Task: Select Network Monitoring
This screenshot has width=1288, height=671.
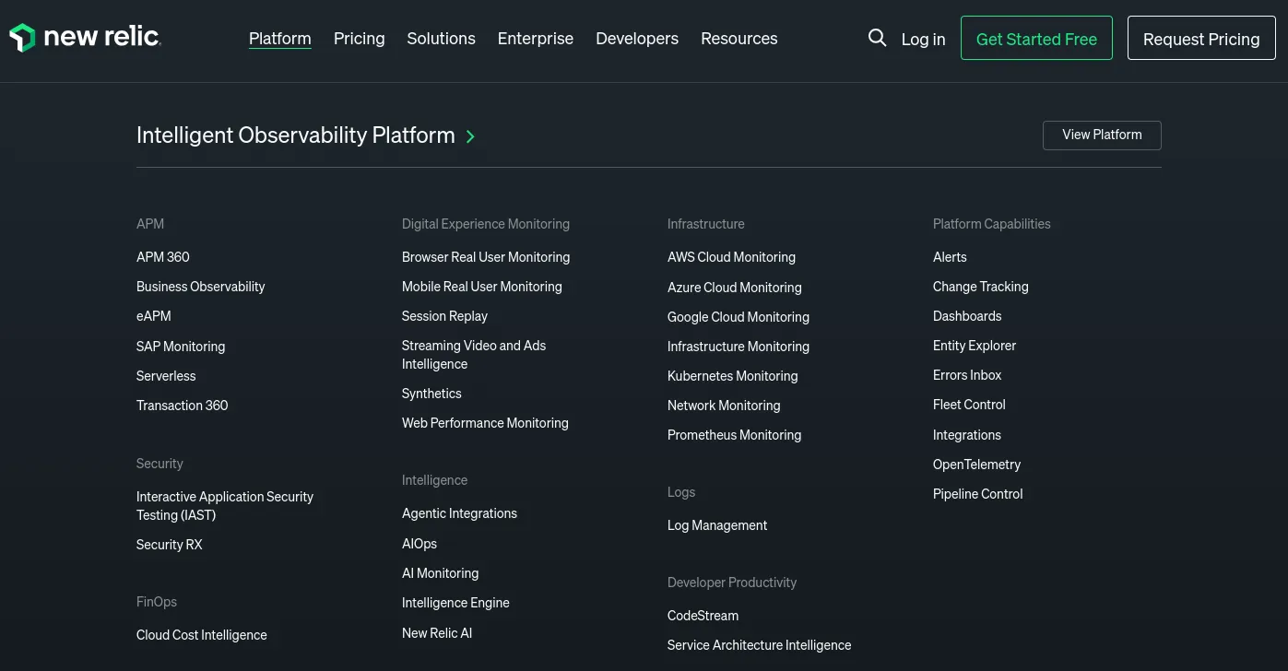Action: click(724, 406)
